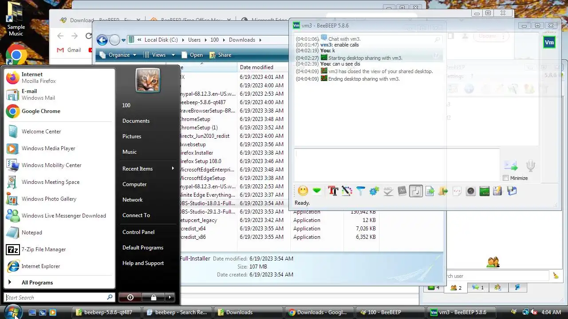Click the Back button in Downloads explorer
Image resolution: width=568 pixels, height=319 pixels.
pos(102,40)
